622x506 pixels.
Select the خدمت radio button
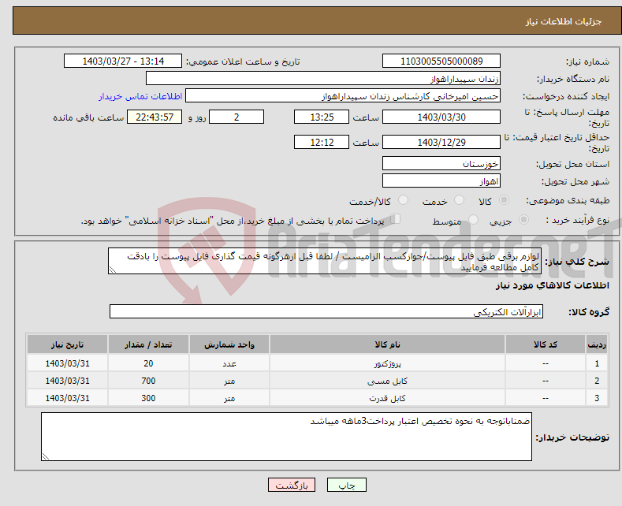[x=459, y=200]
